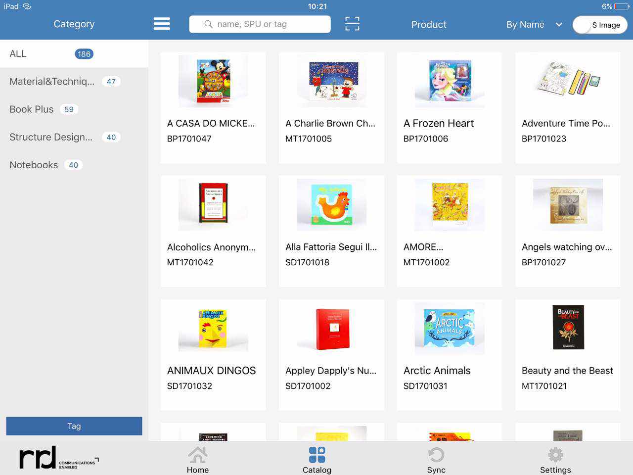633x475 pixels.
Task: Select the Structure Design... category
Action: coord(74,137)
